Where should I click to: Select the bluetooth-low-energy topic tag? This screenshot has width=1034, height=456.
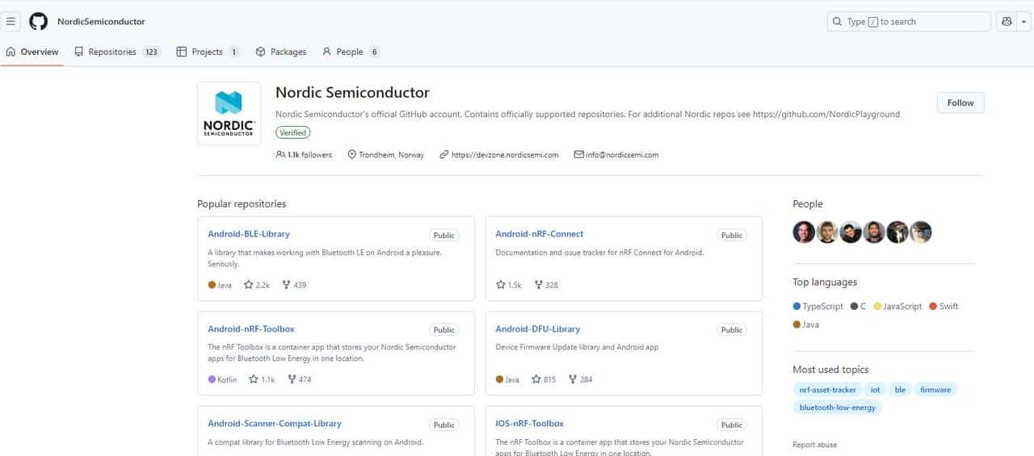[837, 408]
